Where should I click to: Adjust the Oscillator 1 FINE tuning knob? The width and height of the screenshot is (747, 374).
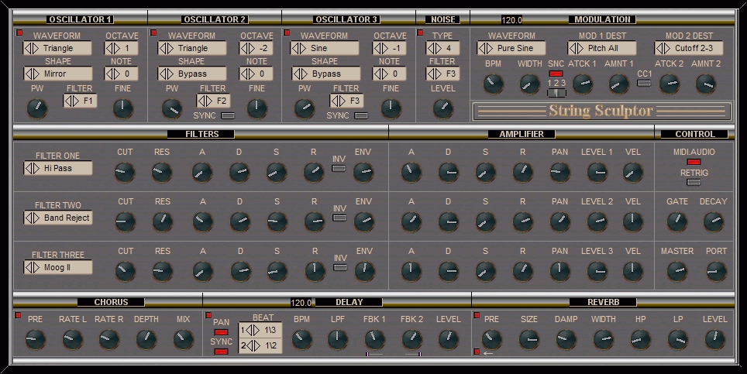click(123, 108)
